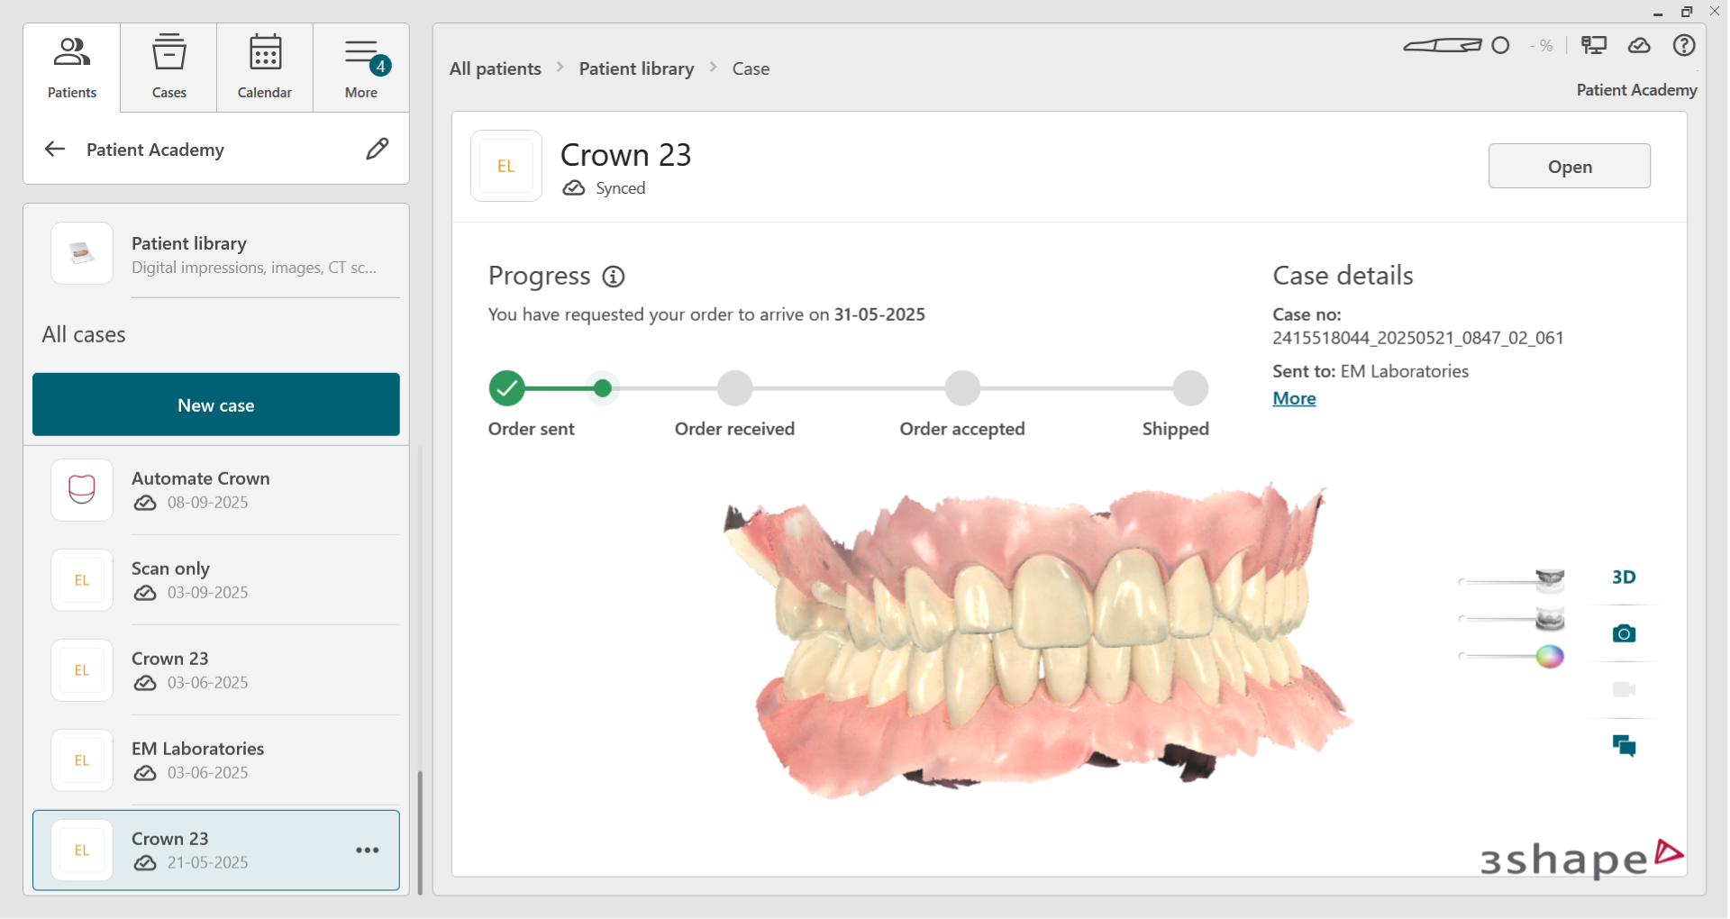Image resolution: width=1730 pixels, height=919 pixels.
Task: Open the monitor display settings icon
Action: [x=1593, y=46]
